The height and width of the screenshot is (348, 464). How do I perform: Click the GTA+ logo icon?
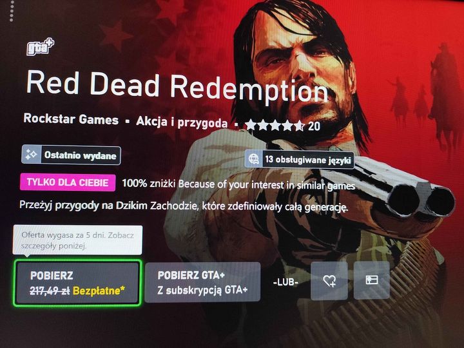point(40,46)
